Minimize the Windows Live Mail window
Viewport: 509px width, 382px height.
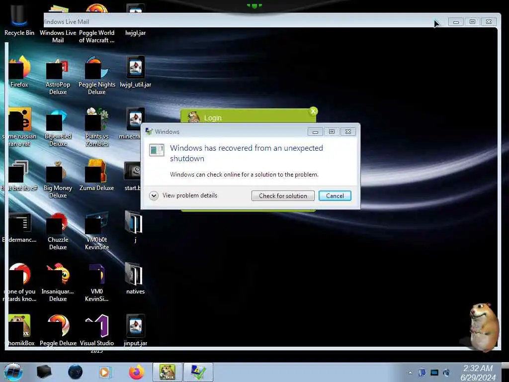(x=456, y=22)
